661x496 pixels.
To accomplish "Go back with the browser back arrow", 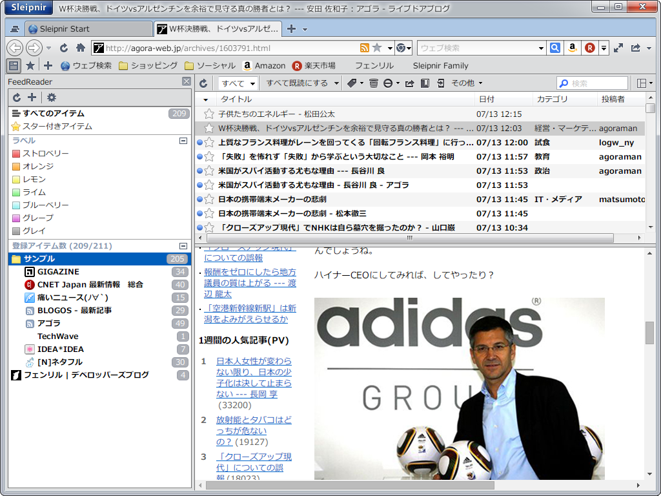I will pos(15,48).
